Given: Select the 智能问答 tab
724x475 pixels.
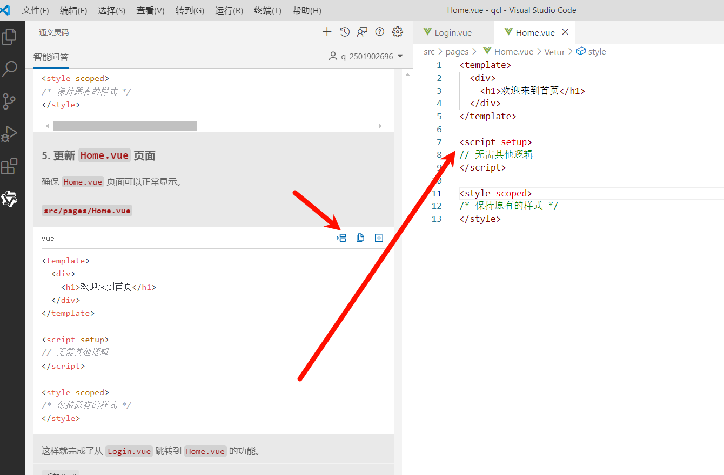Looking at the screenshot, I should (51, 57).
